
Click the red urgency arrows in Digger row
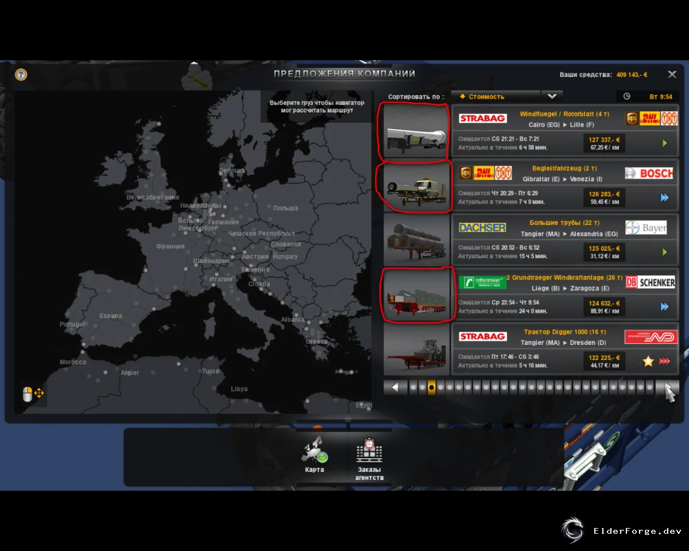(664, 361)
